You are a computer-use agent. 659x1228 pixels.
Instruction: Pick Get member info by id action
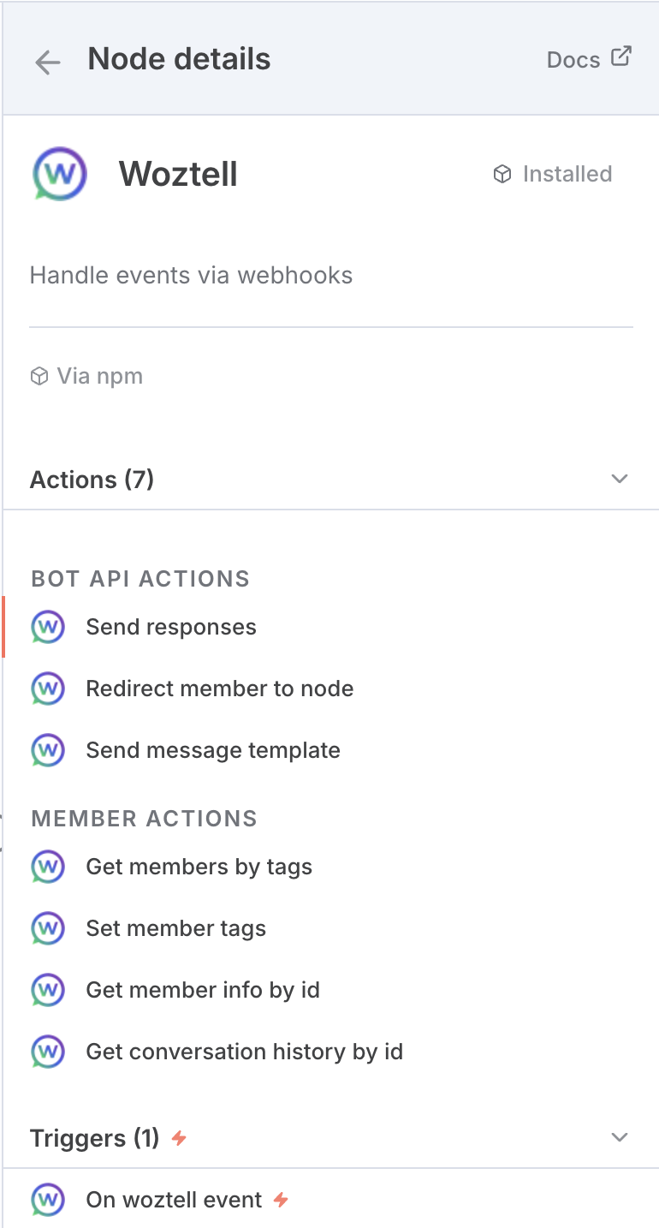203,990
